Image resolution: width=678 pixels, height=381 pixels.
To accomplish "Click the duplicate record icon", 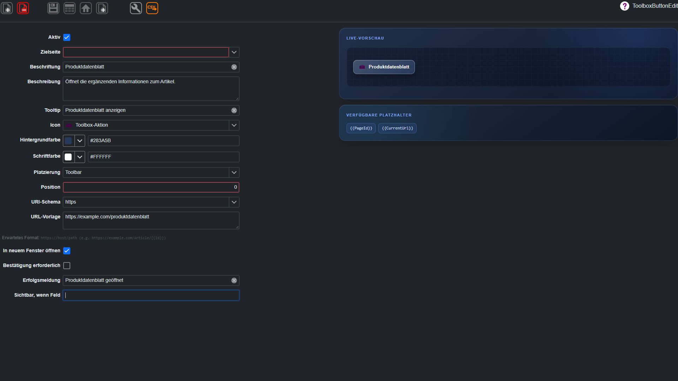I will tap(102, 8).
